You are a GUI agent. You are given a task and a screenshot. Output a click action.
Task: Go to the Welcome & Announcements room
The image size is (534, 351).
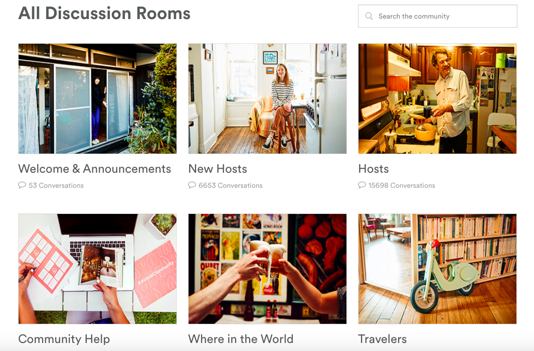pyautogui.click(x=95, y=169)
